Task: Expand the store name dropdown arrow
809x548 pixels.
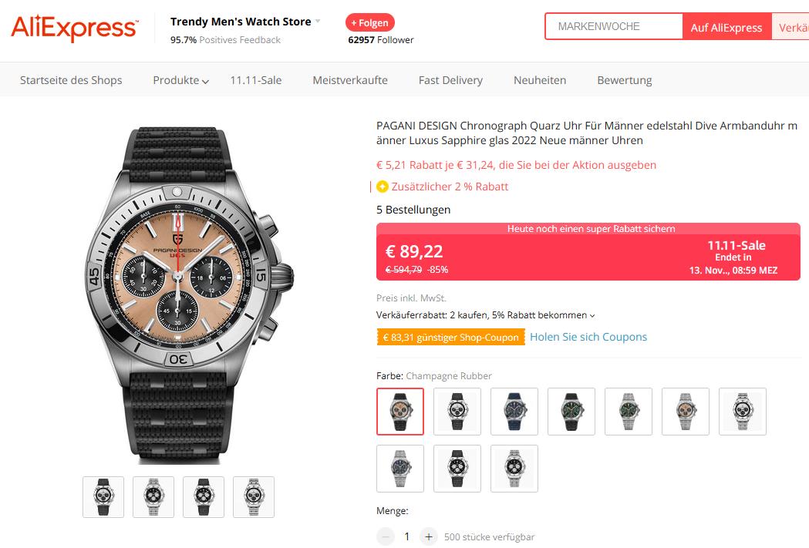Action: click(x=318, y=22)
